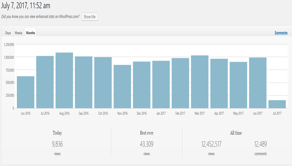The height and width of the screenshot is (166, 292).
Task: Click the All time views 12,452,517
Action: pos(211,144)
